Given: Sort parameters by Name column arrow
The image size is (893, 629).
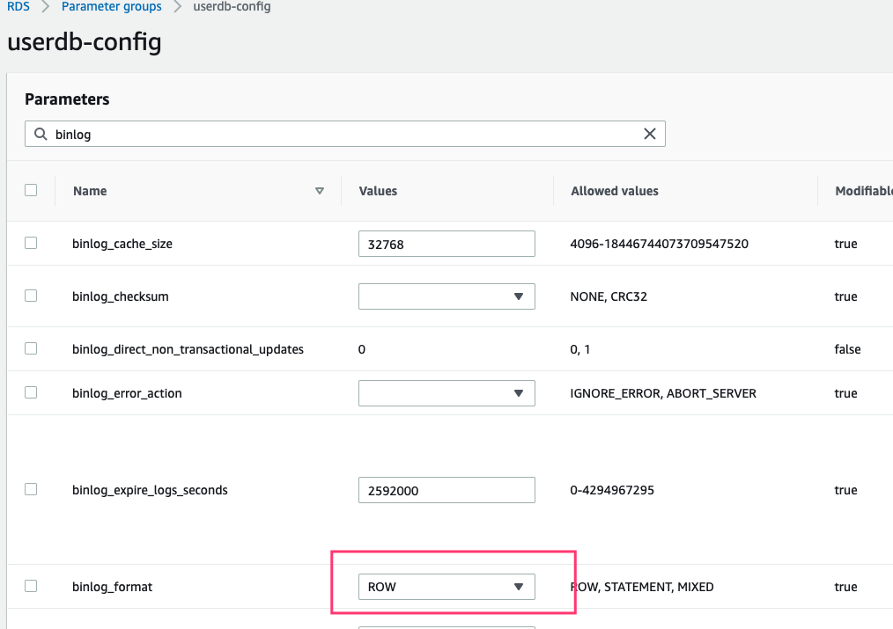Looking at the screenshot, I should 320,191.
